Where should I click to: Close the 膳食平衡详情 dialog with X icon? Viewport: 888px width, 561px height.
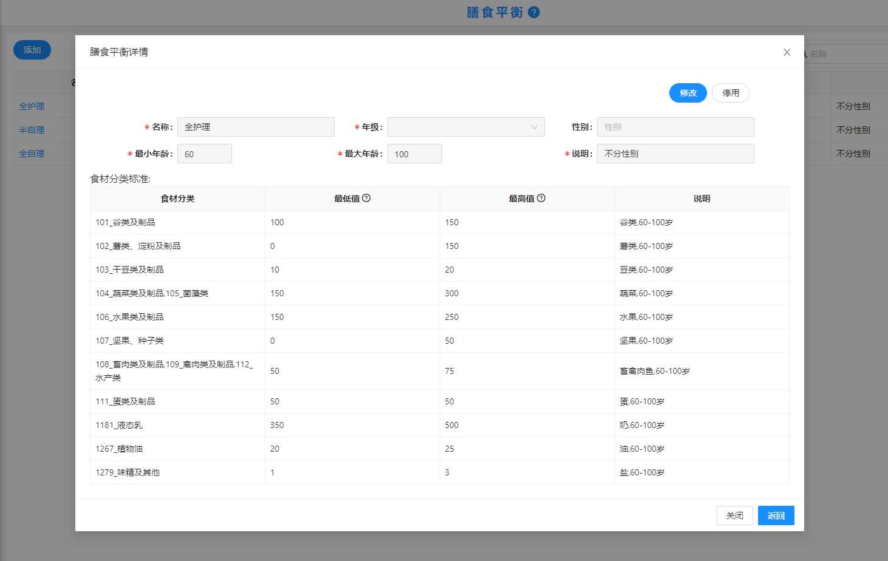[x=787, y=52]
